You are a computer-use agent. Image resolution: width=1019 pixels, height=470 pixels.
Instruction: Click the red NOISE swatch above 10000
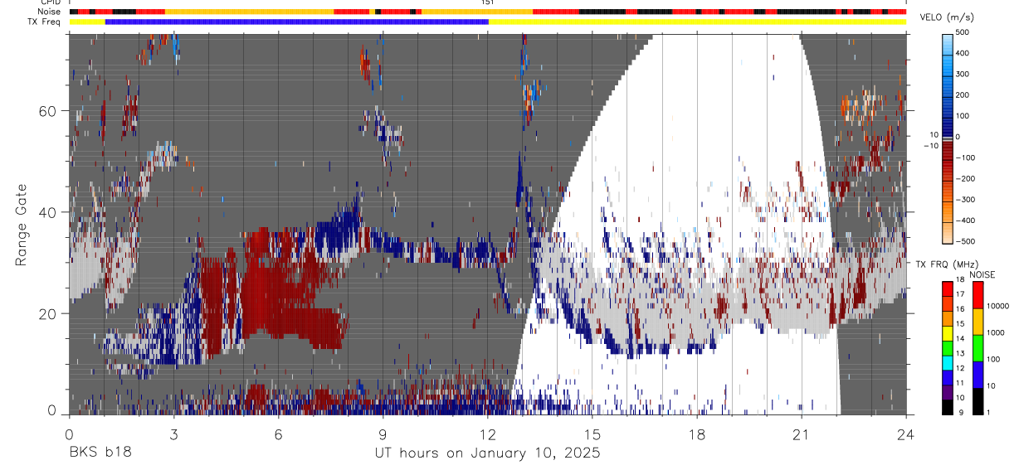[978, 294]
